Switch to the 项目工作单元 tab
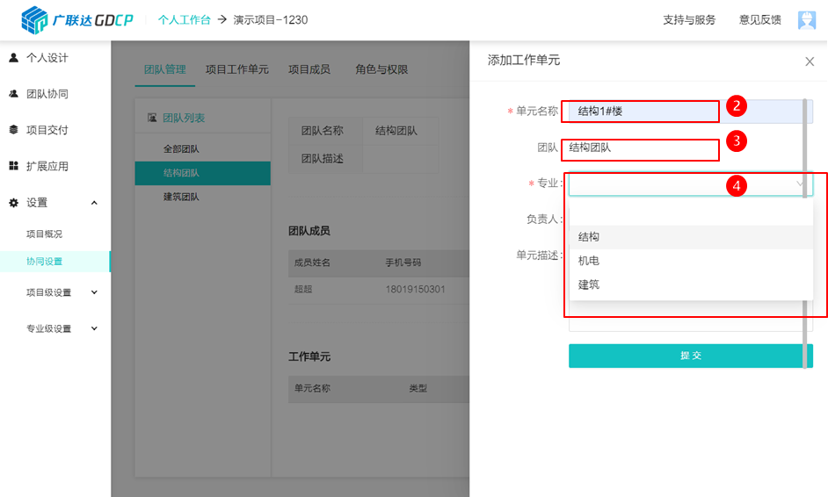828x497 pixels. click(x=237, y=69)
